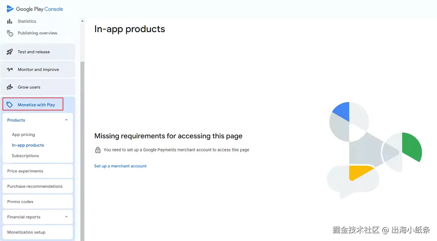Expand the Financial reports chevron
Screen dimensions: 437x241
tap(66, 217)
